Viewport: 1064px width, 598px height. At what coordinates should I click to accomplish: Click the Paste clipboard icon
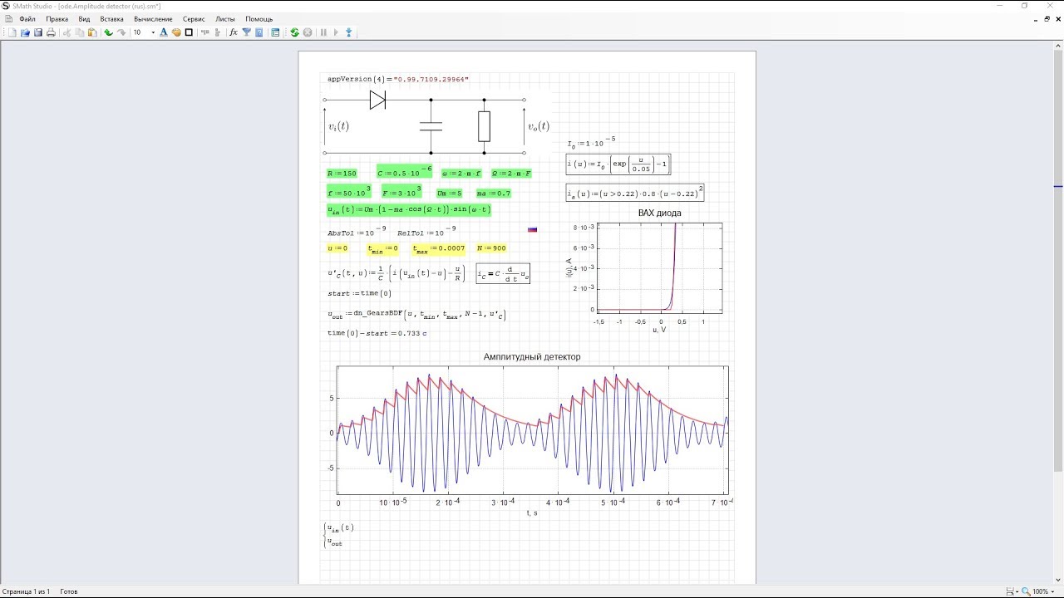(92, 32)
